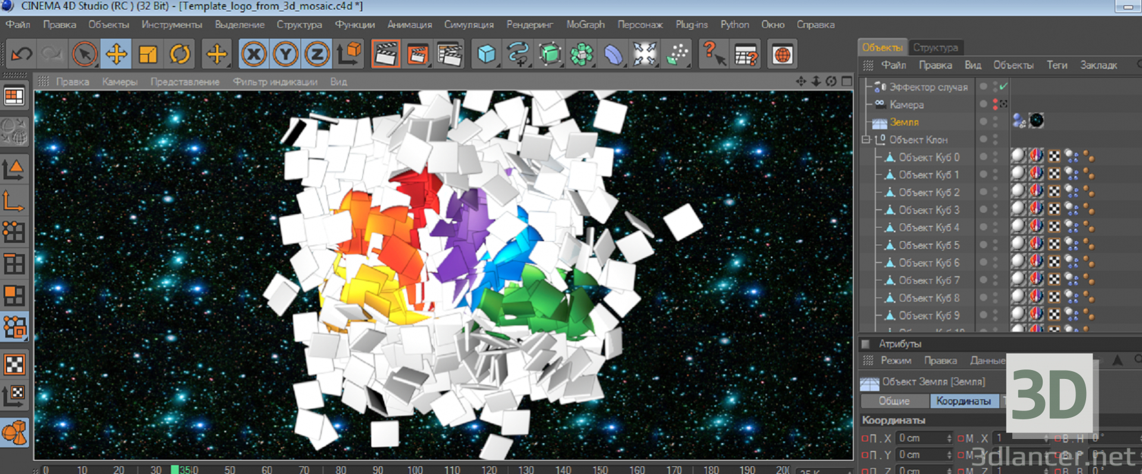Open the Файл menu
The height and width of the screenshot is (474, 1142).
coord(18,25)
